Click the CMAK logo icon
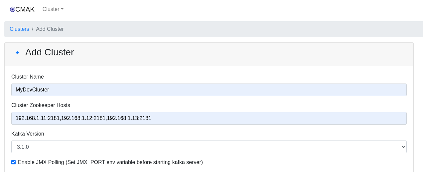Image resolution: width=423 pixels, height=172 pixels. click(13, 9)
